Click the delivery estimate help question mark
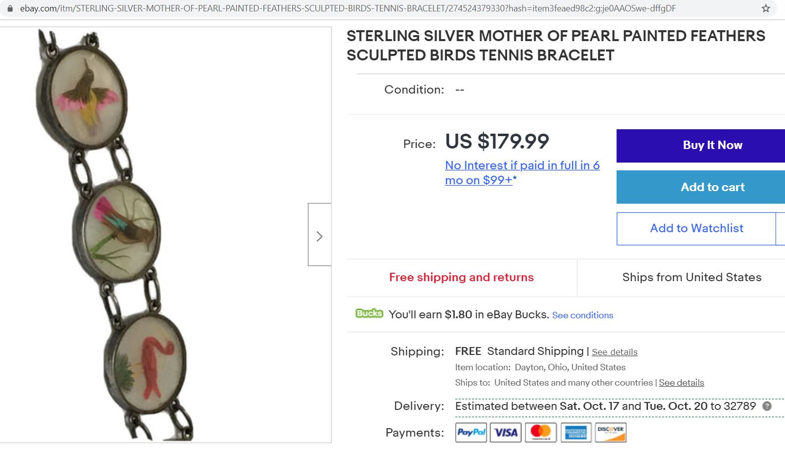Screen dimensions: 785x449 767,406
